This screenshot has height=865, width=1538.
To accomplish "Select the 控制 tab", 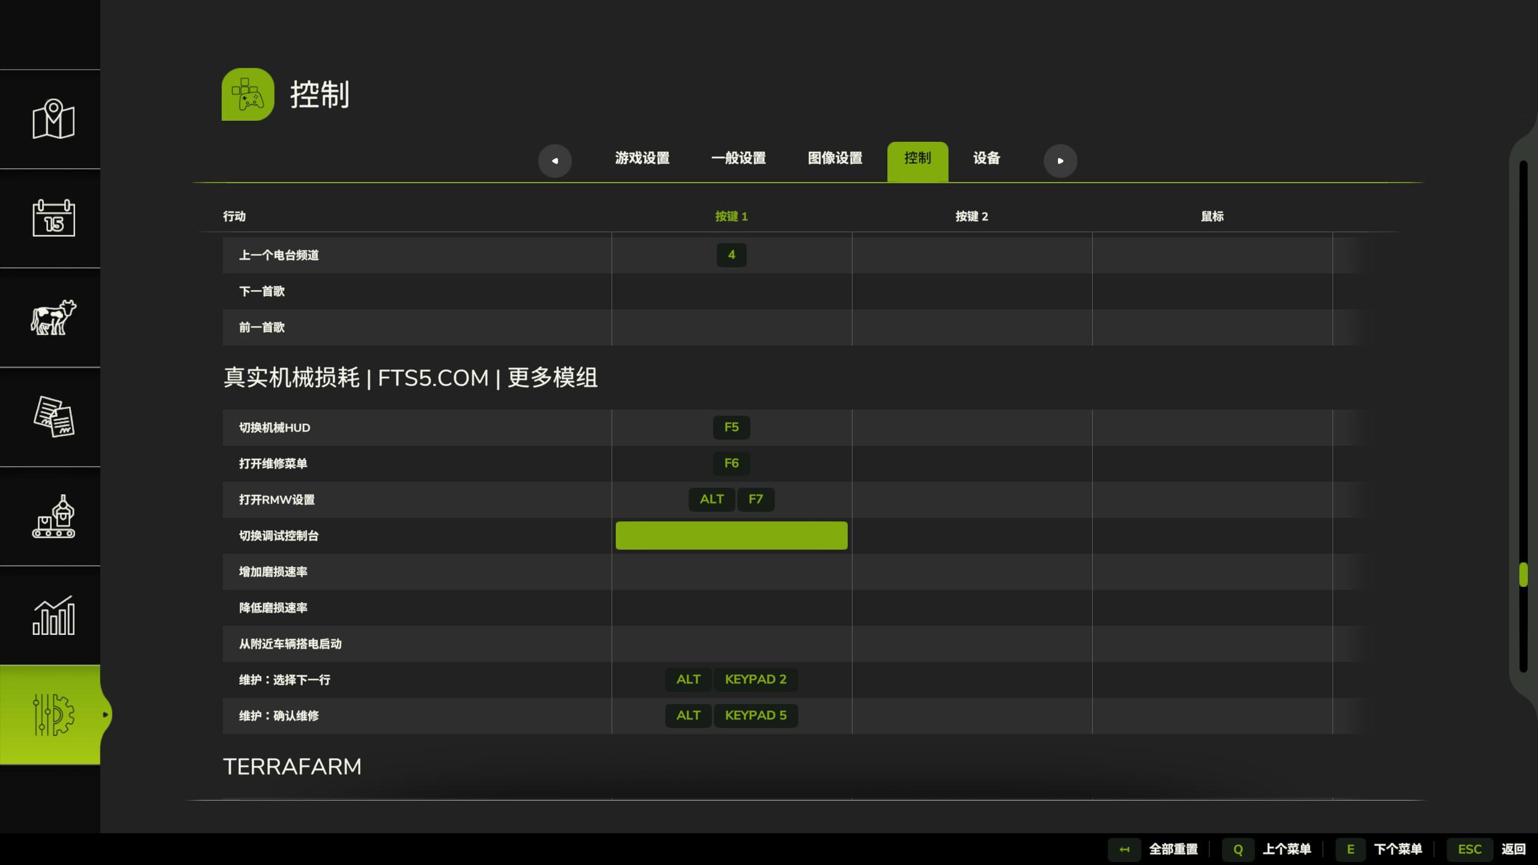I will tap(918, 162).
